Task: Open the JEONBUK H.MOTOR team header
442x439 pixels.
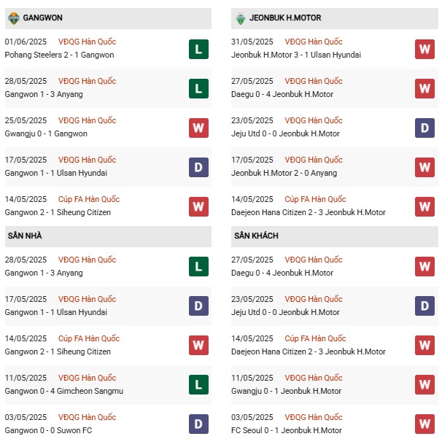Action: tap(335, 18)
